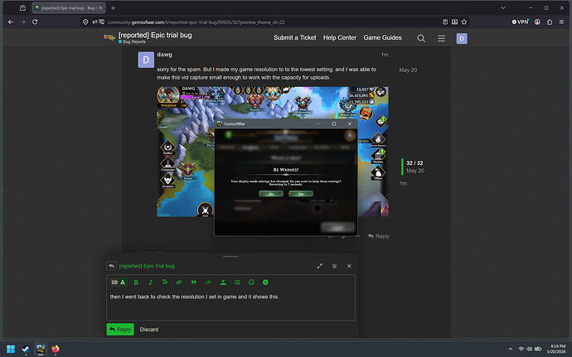Open the game screenshot image in the post
Screen dimensions: 572x357
[273, 152]
